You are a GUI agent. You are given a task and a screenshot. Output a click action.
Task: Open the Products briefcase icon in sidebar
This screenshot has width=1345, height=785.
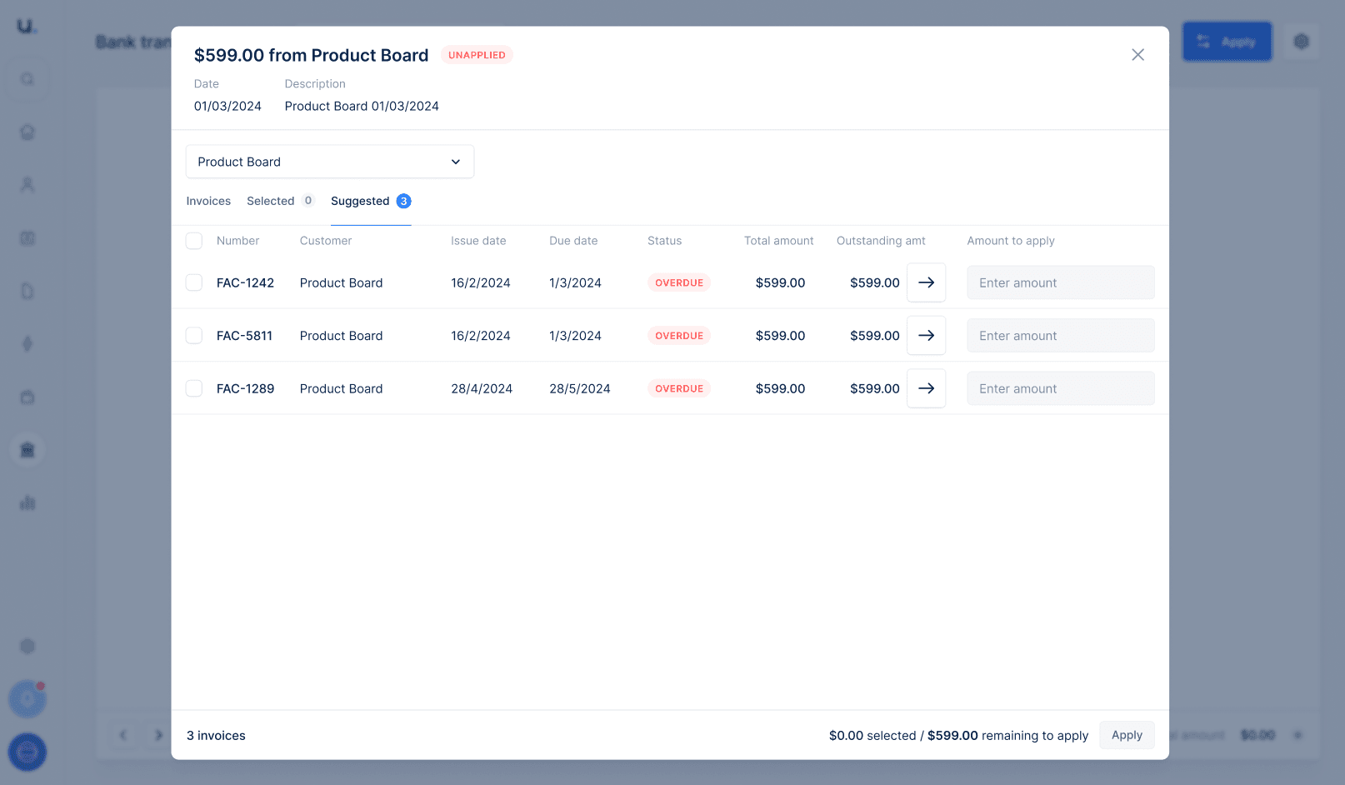(27, 397)
